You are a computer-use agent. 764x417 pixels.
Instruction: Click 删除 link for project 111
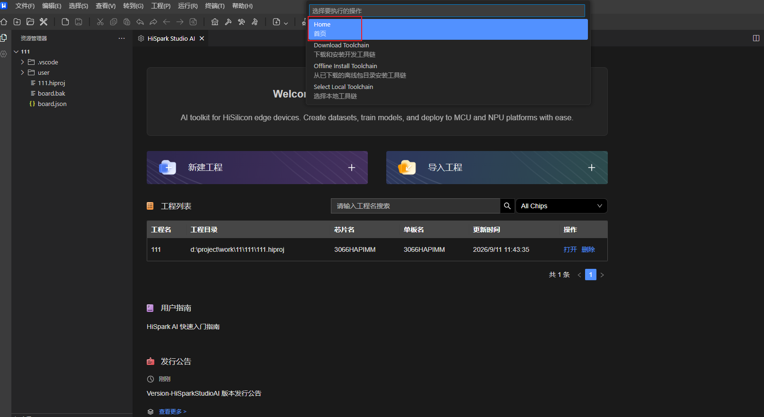(588, 249)
